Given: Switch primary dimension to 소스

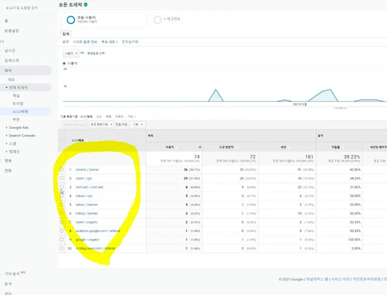Looking at the screenshot, I should tap(99, 117).
